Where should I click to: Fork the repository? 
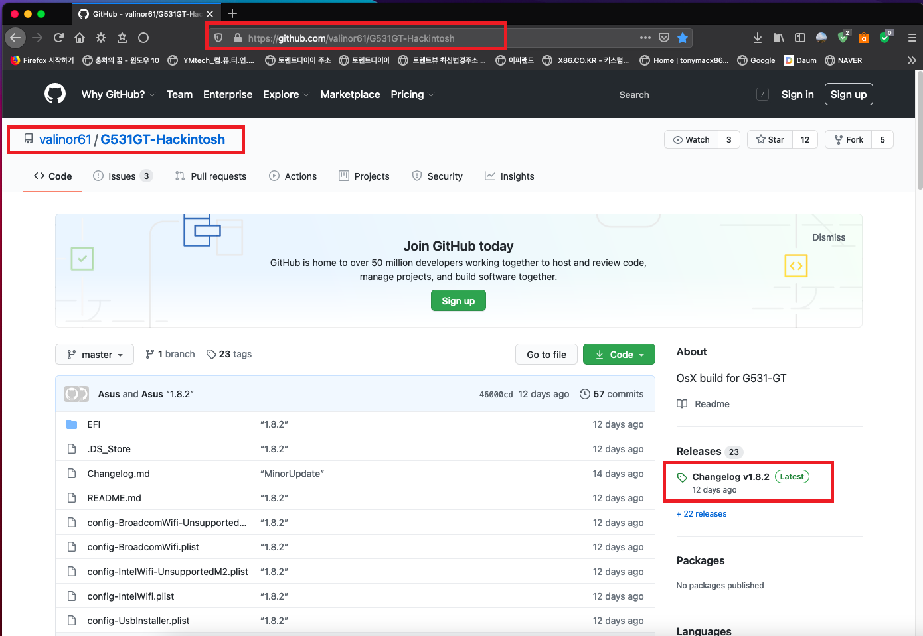click(848, 139)
